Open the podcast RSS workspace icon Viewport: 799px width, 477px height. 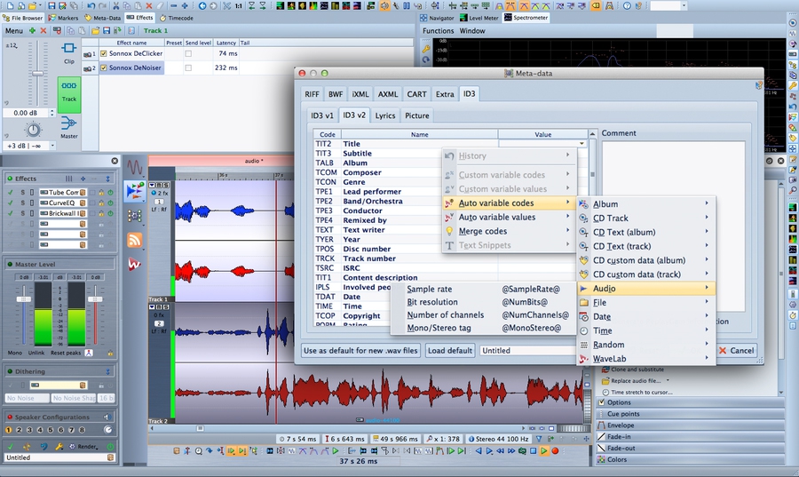135,240
